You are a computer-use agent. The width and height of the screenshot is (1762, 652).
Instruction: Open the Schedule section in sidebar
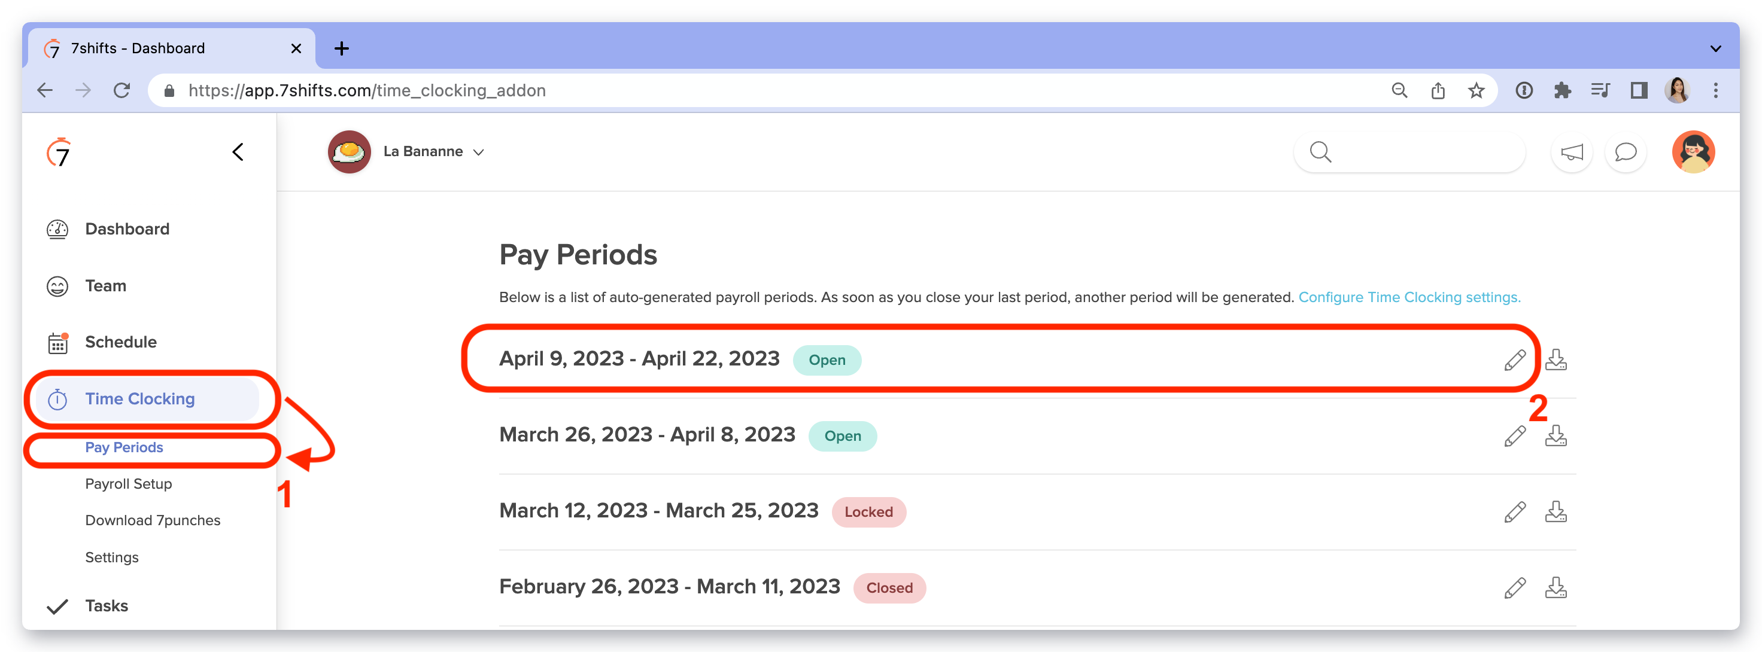(x=120, y=342)
